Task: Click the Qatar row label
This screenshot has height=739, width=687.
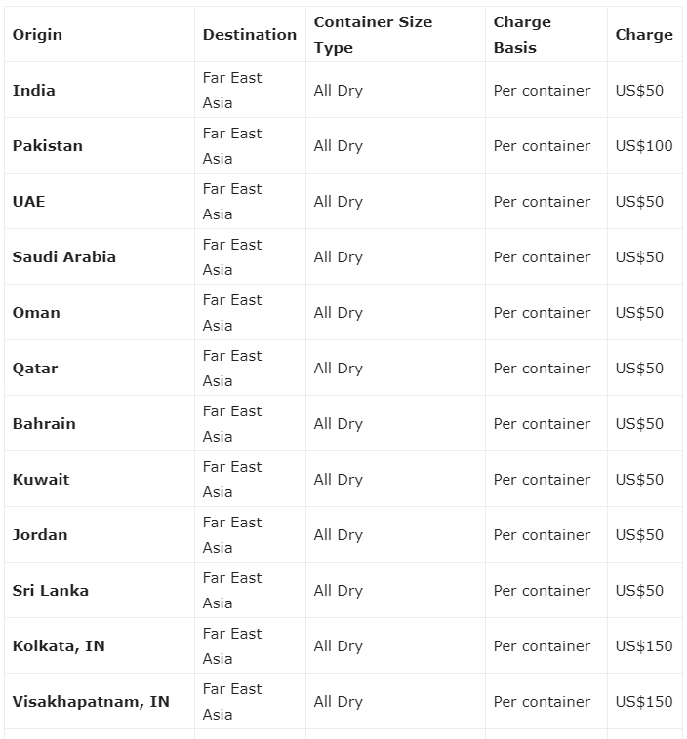Action: (x=35, y=369)
